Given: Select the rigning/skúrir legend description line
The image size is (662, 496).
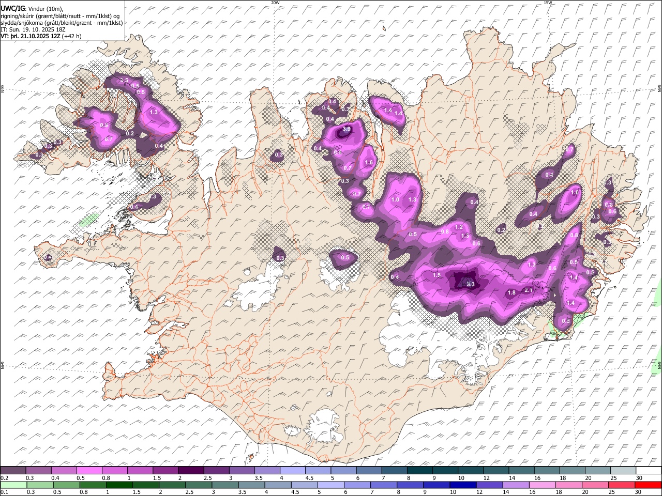Looking at the screenshot, I should [60, 16].
